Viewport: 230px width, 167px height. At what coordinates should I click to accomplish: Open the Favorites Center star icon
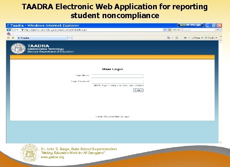click(x=8, y=38)
